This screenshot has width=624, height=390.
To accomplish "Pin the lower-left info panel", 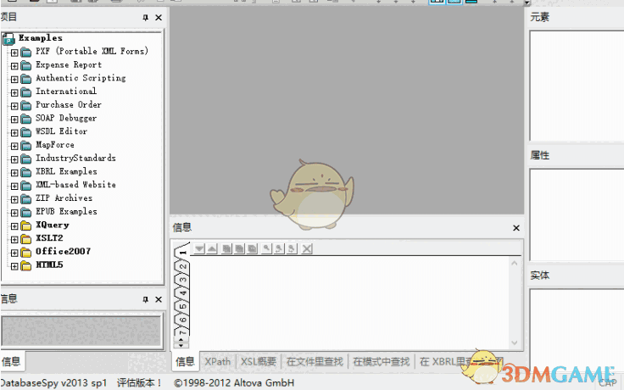I will (x=146, y=299).
